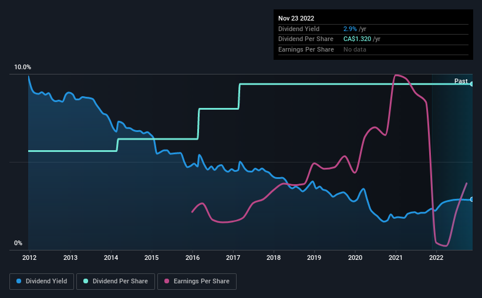This screenshot has width=482, height=298.
Task: Toggle the Earnings Per Share legend button
Action: tap(197, 282)
